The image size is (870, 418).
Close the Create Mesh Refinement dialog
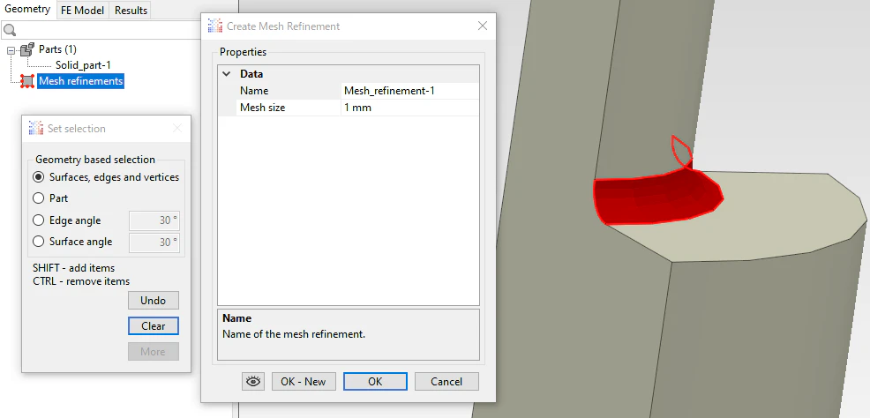tap(483, 26)
